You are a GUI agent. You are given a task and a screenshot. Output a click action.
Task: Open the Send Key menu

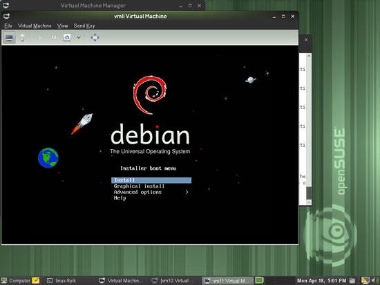click(84, 26)
